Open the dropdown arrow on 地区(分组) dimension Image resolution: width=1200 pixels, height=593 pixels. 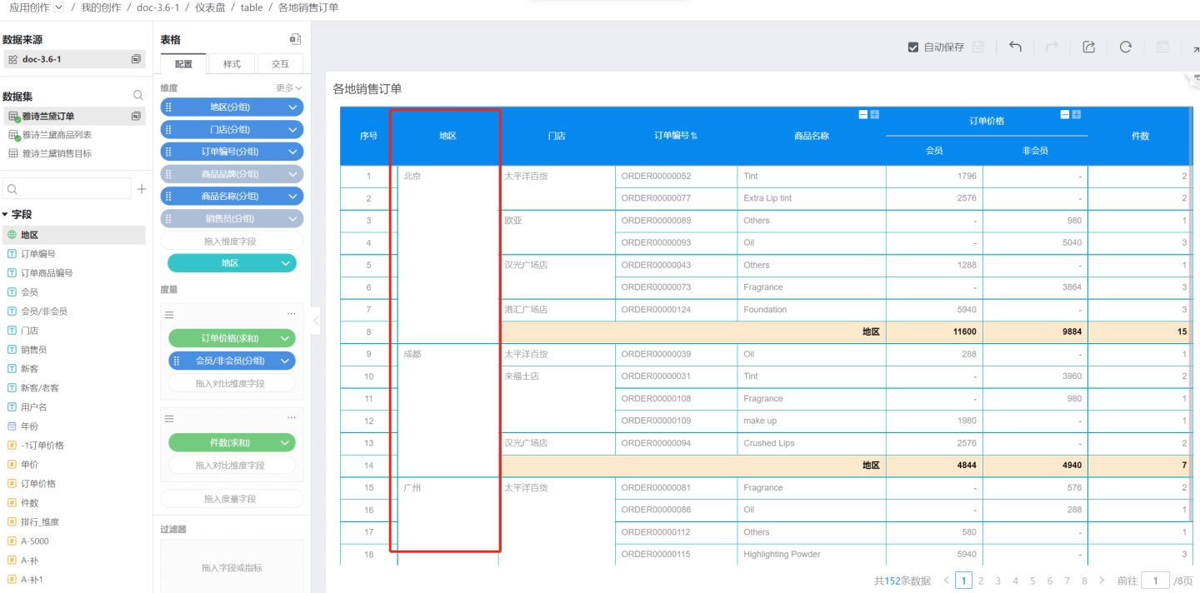(292, 107)
